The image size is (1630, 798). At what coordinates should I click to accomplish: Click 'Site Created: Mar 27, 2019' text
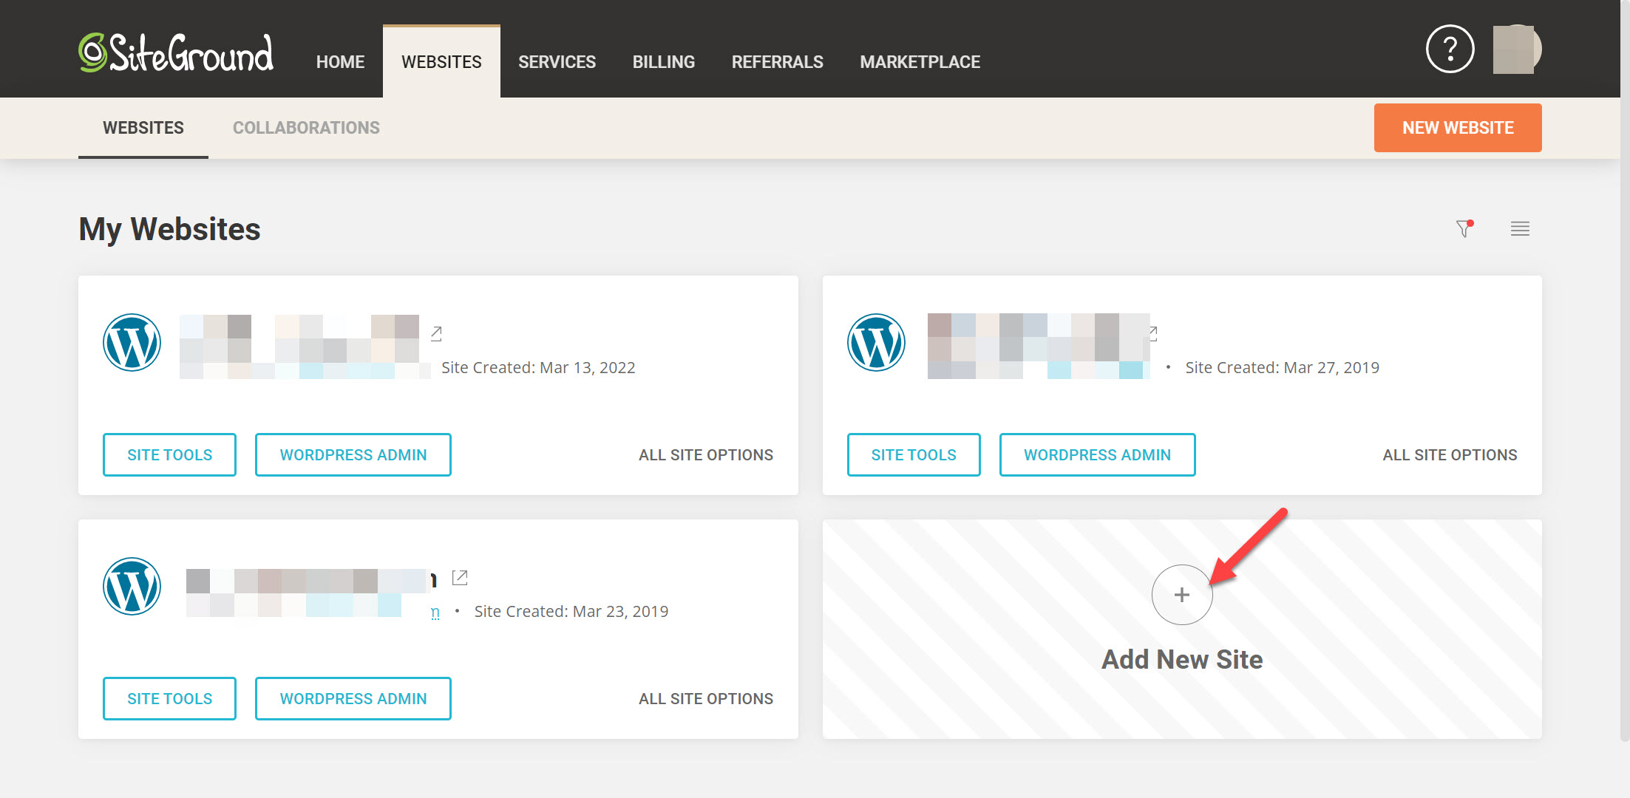1283,367
